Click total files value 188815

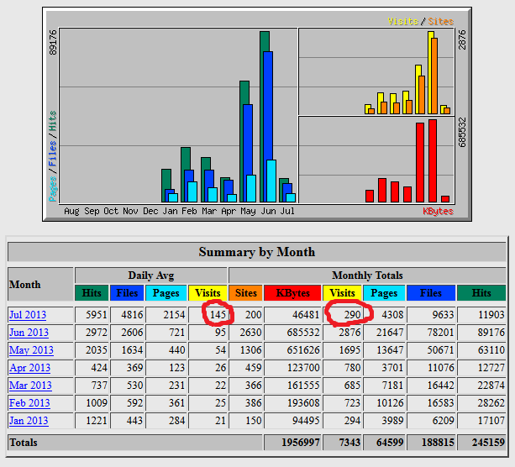click(438, 443)
